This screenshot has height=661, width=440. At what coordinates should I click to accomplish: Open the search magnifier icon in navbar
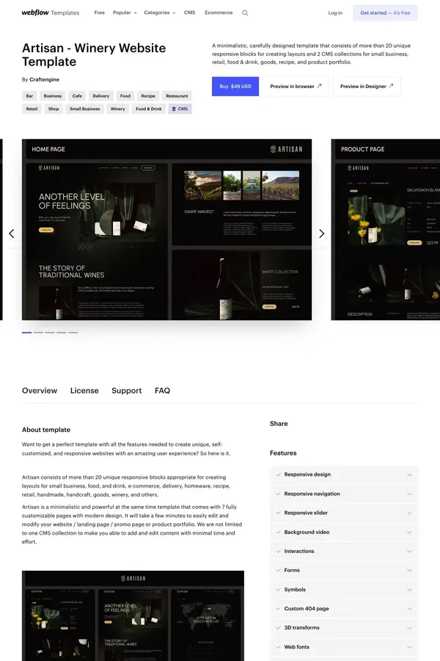pos(245,13)
